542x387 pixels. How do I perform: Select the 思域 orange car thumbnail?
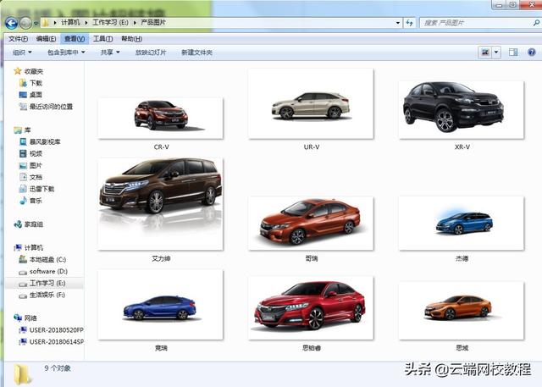click(462, 311)
